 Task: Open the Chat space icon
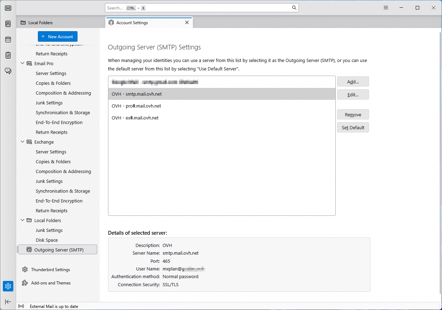tap(8, 71)
